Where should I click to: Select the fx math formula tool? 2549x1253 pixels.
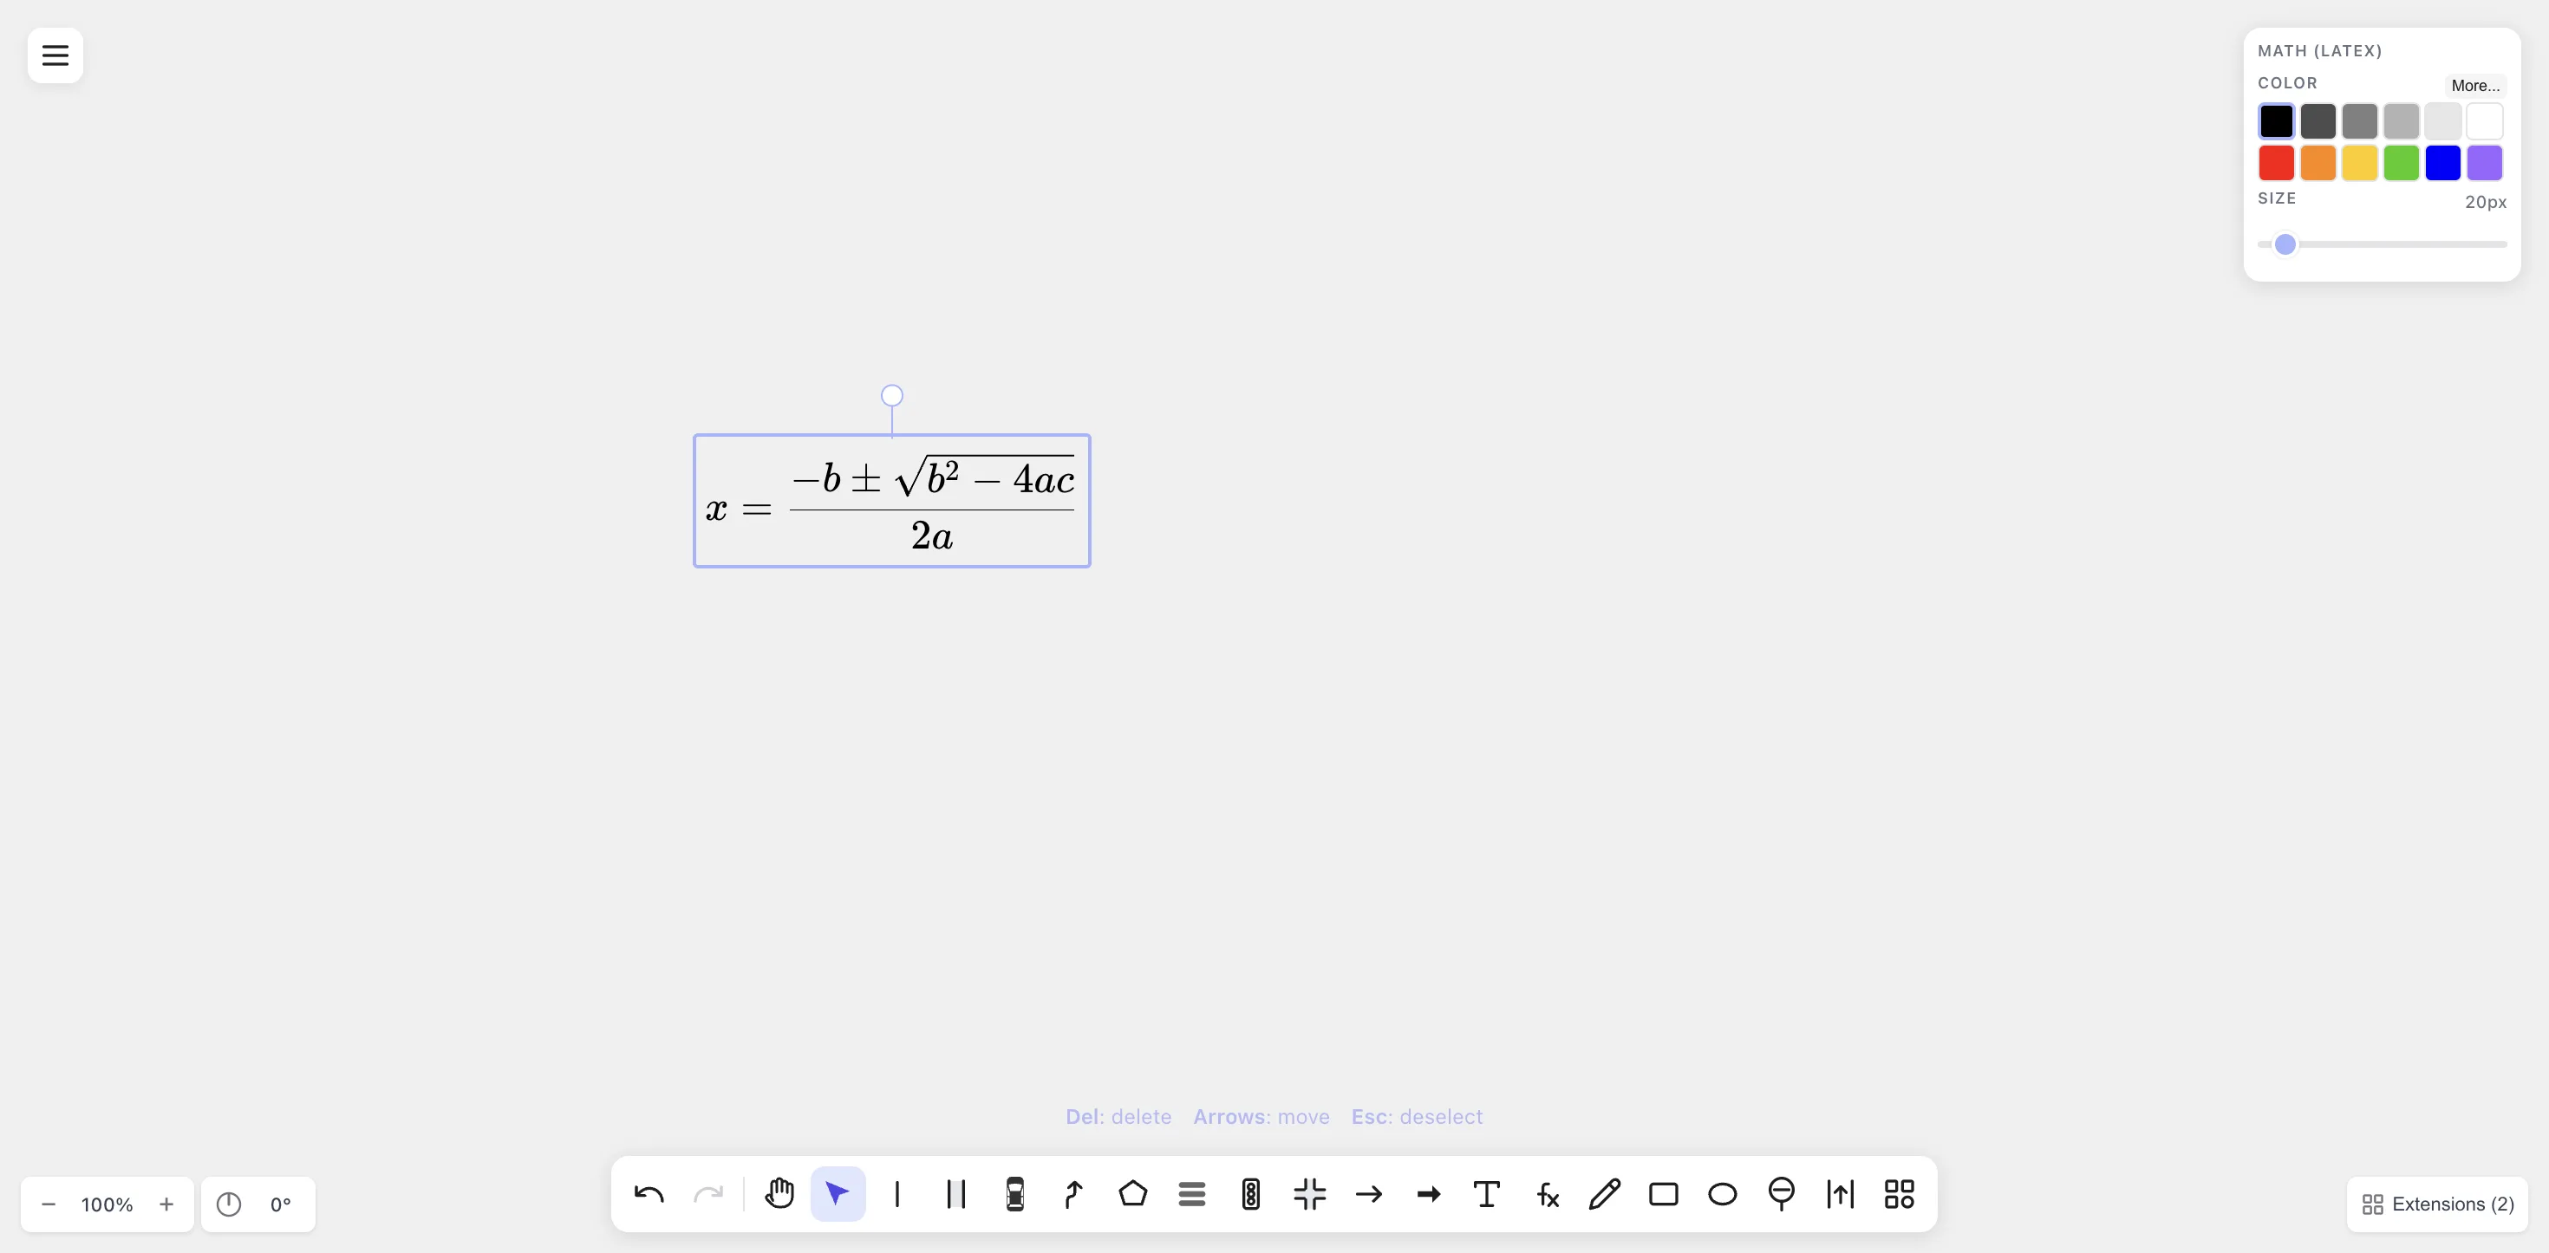point(1546,1195)
